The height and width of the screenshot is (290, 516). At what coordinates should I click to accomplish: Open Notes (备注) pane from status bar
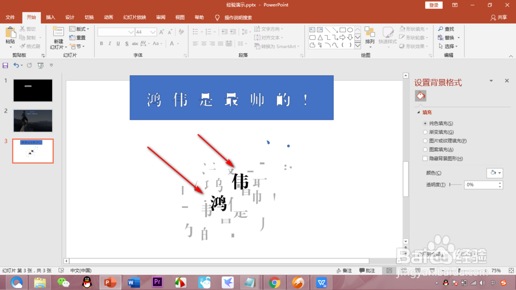tap(344, 270)
